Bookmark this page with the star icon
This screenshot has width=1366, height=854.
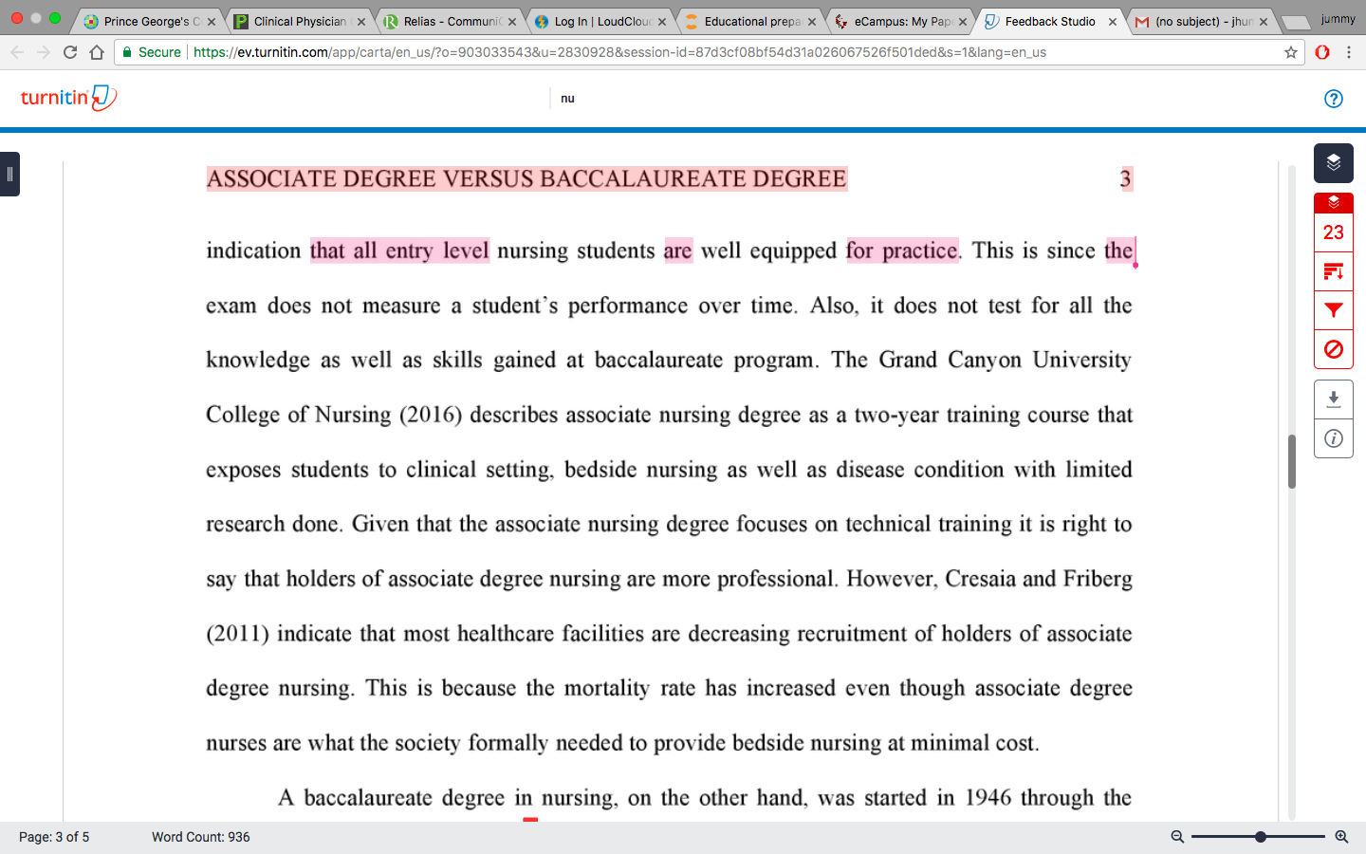1290,52
